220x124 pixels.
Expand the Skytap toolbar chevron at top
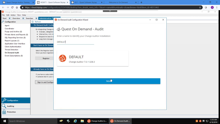pos(110,11)
